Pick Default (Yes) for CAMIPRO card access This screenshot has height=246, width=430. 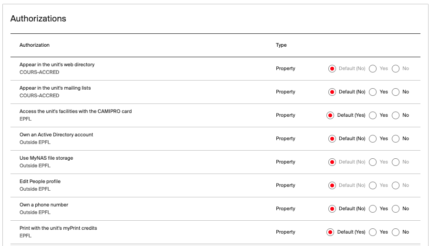[x=330, y=115]
